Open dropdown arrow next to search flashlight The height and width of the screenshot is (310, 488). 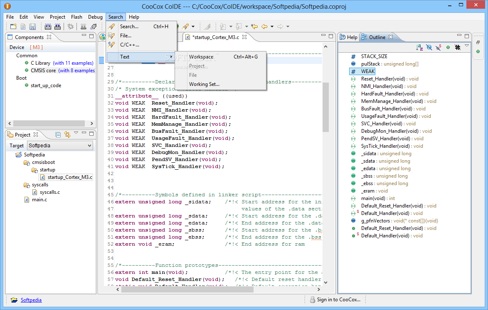[193, 27]
